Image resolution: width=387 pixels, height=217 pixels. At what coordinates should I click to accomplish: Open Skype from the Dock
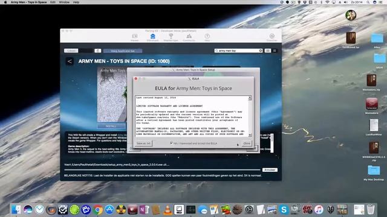pyautogui.click(x=284, y=210)
